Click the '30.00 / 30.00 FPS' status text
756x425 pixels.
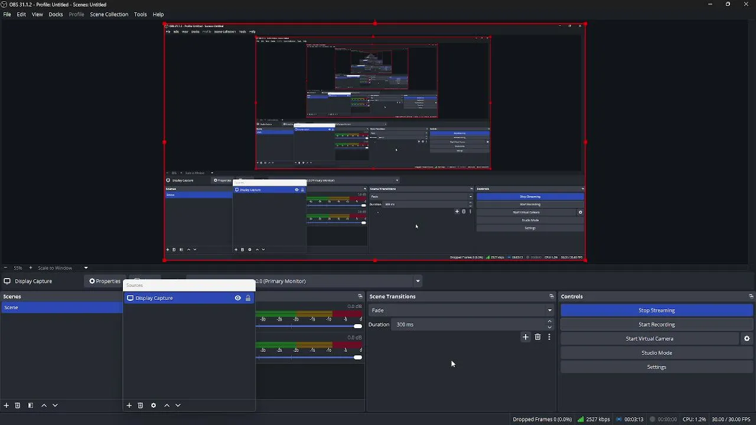click(731, 420)
